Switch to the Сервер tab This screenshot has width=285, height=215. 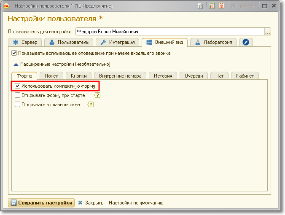pyautogui.click(x=25, y=42)
